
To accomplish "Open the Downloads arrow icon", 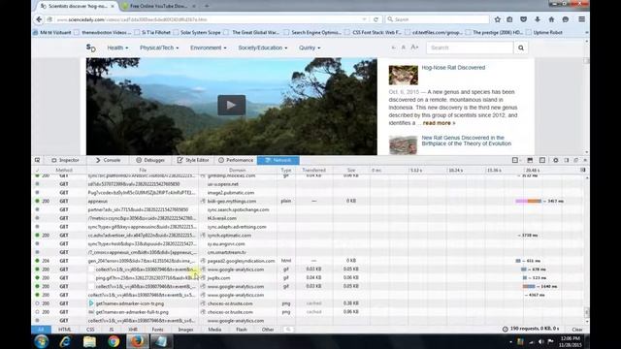I will [538, 19].
